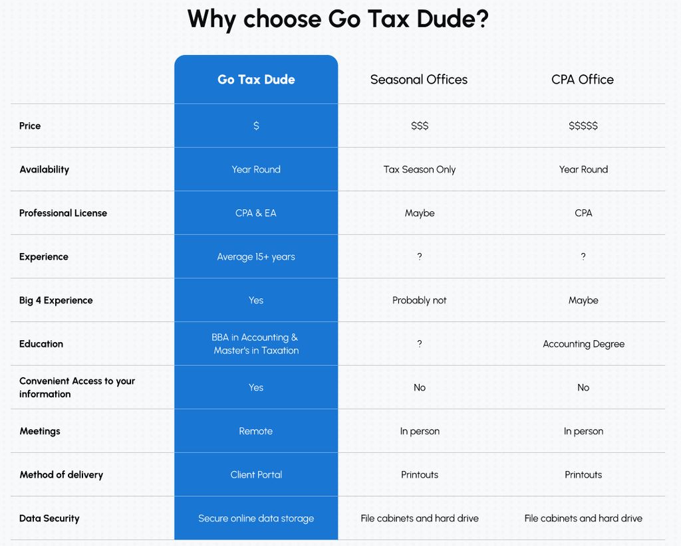Select the Go Tax Dude column header

(256, 79)
